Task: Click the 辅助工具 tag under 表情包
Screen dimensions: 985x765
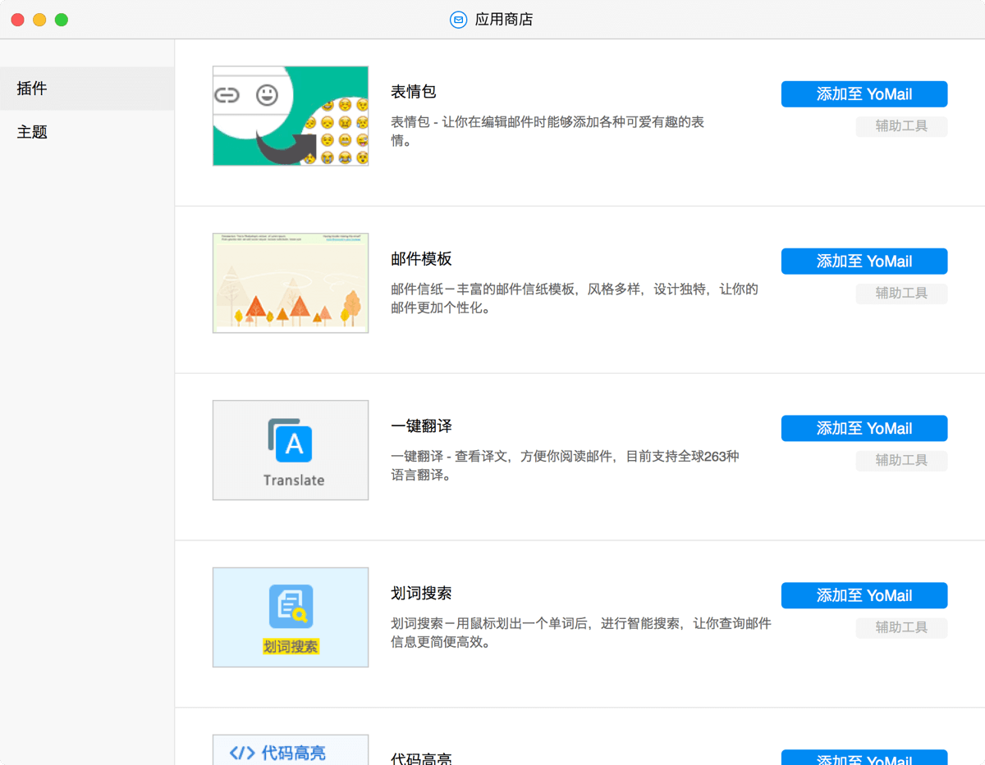Action: click(901, 126)
